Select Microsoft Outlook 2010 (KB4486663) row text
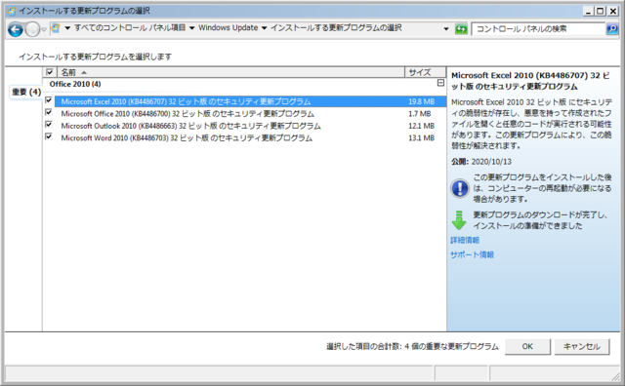 click(x=191, y=126)
